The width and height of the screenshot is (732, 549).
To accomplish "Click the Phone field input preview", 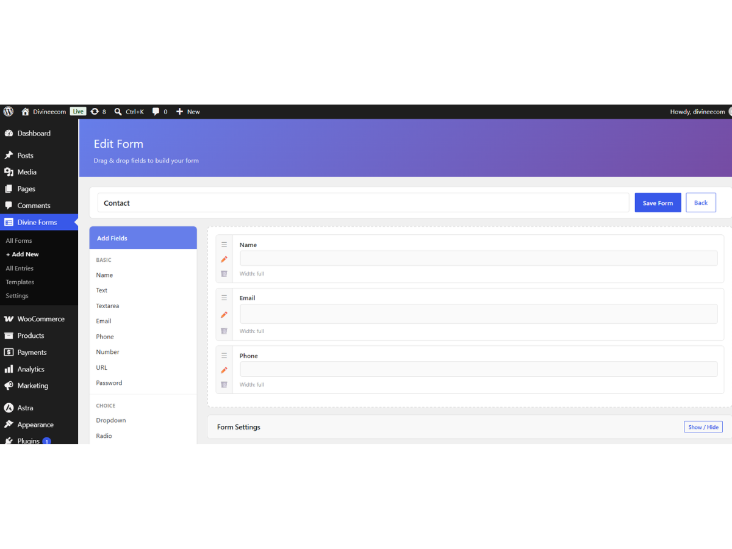I will [479, 369].
